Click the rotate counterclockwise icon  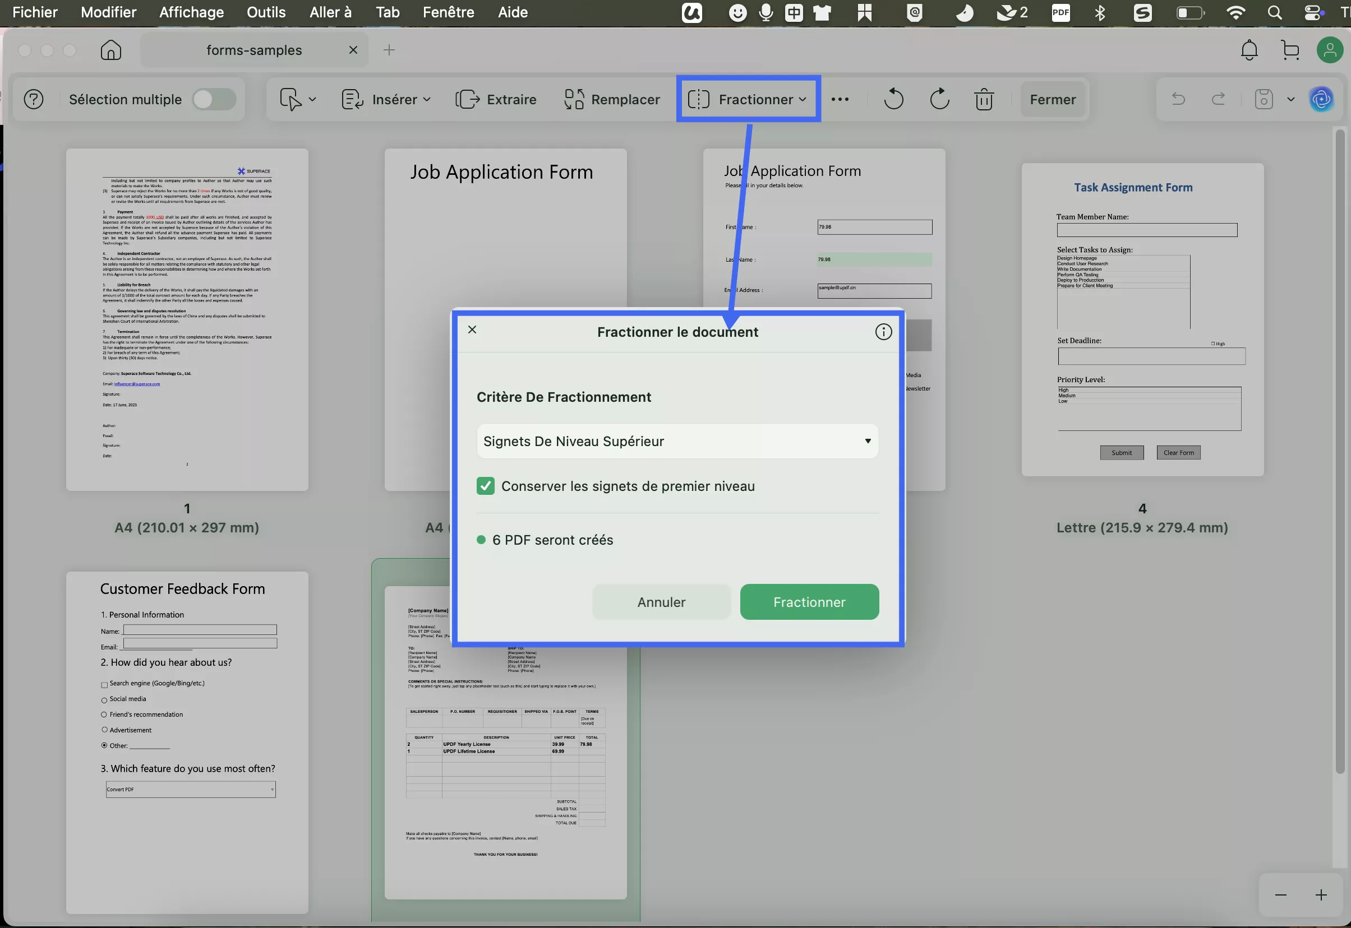[x=893, y=99]
